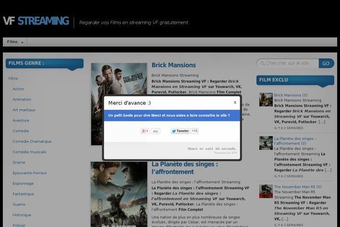
Task: Select the Policier genre
Action: coord(19,225)
